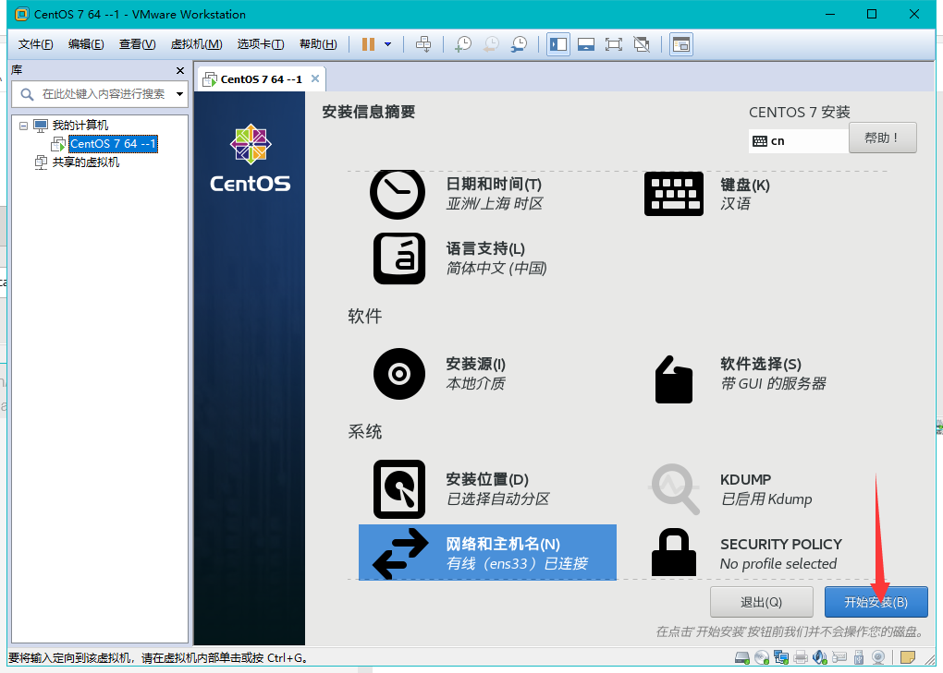
Task: Collapse the 我的计算机 tree node
Action: [23, 126]
